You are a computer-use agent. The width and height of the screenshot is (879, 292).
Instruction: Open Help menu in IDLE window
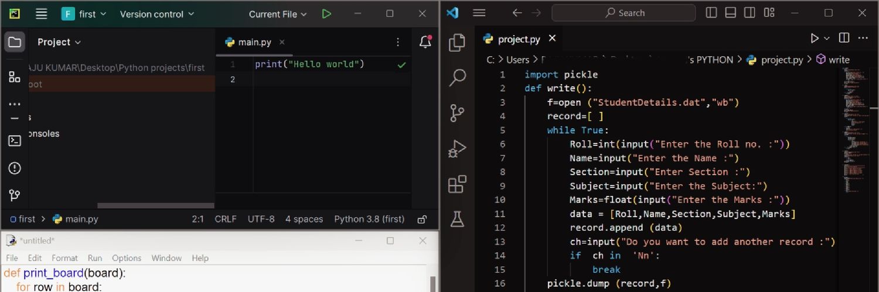pos(200,258)
